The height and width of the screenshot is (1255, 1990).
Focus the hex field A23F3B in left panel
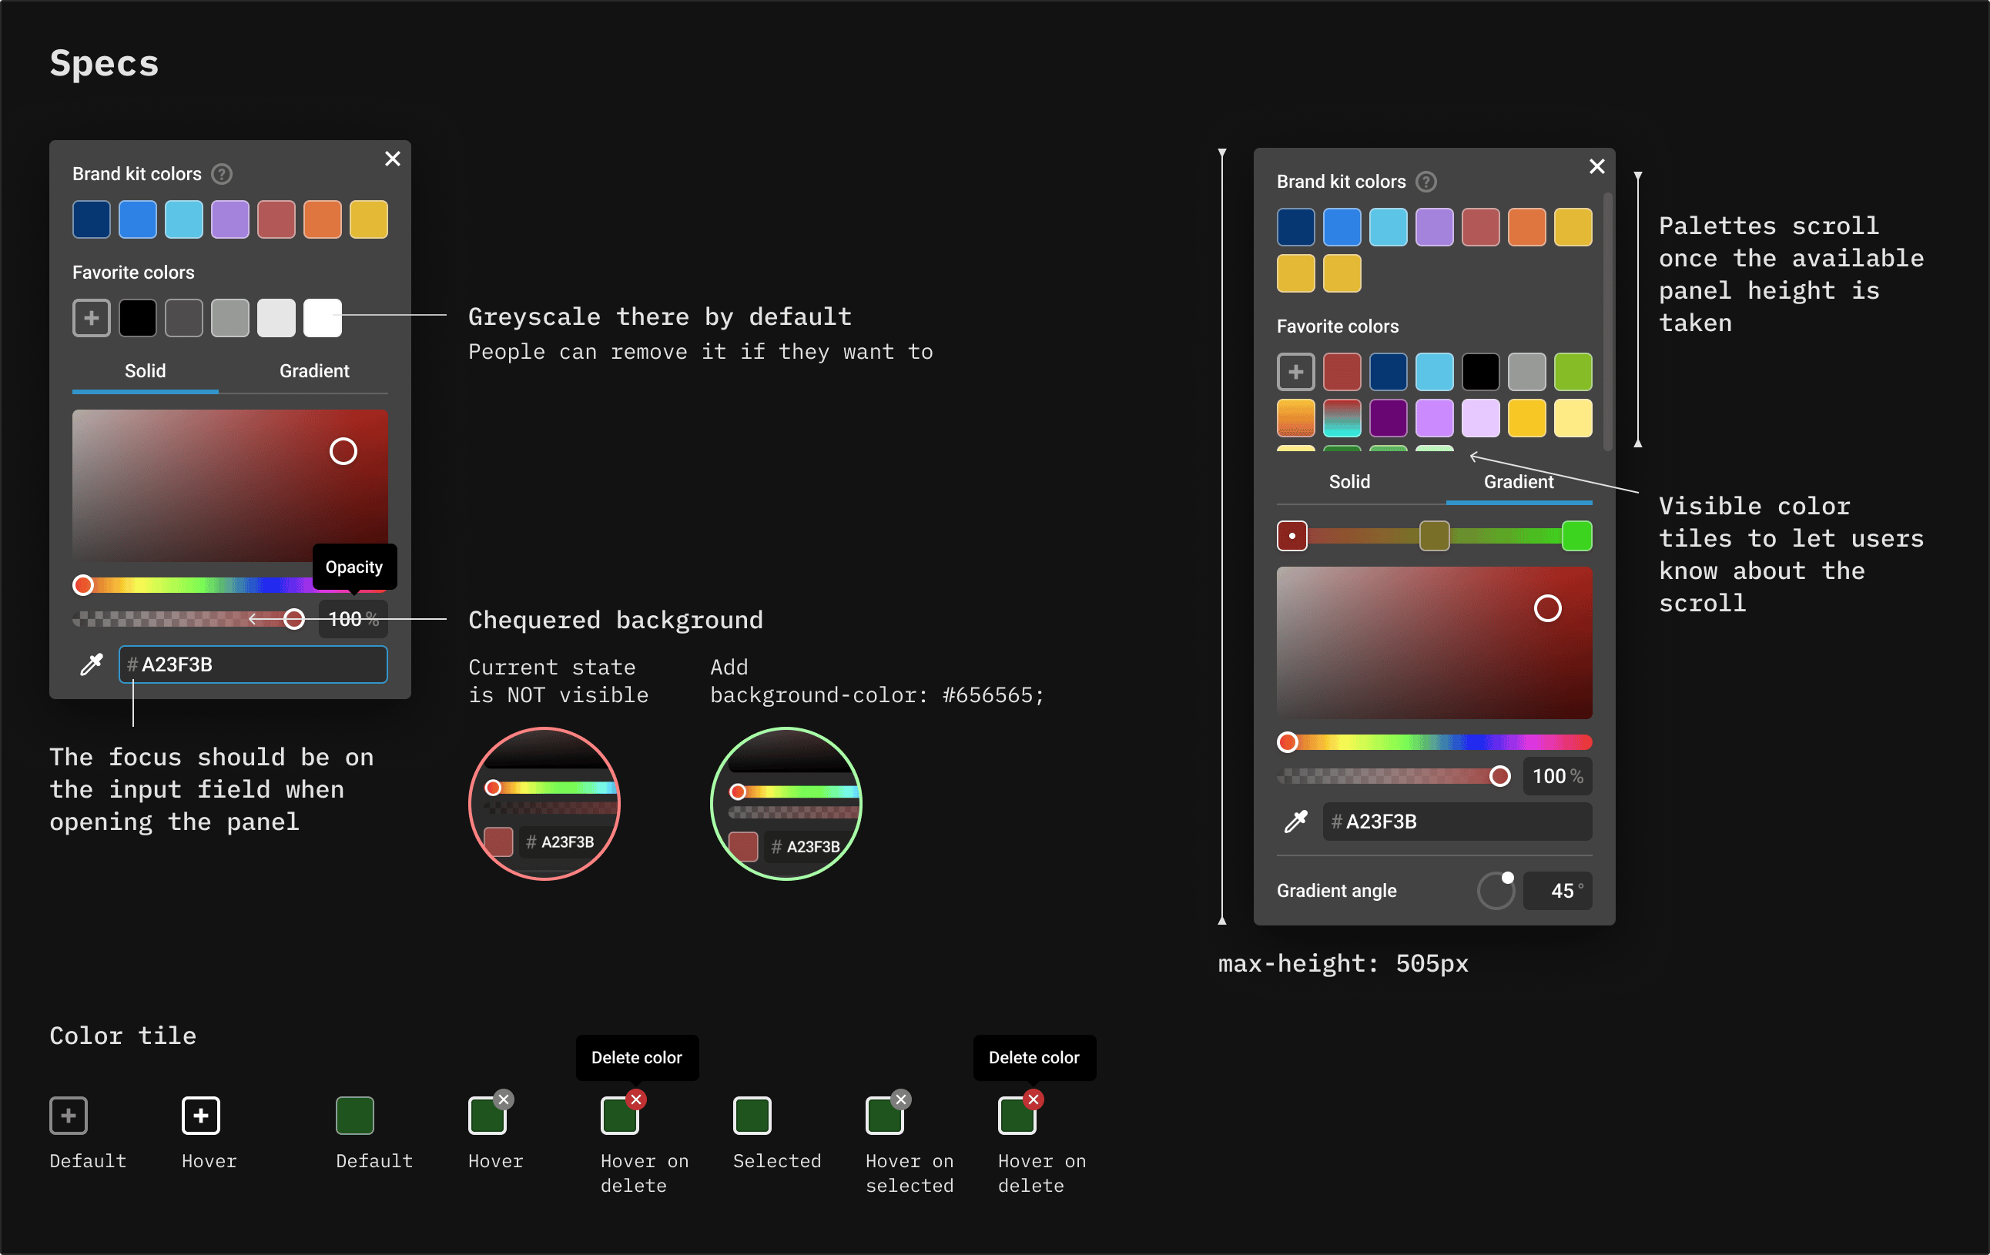(253, 664)
